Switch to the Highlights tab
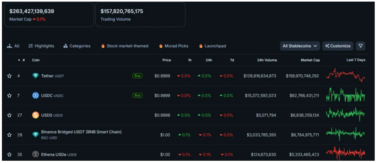Viewport: 377px width, 163px height. 41,46
